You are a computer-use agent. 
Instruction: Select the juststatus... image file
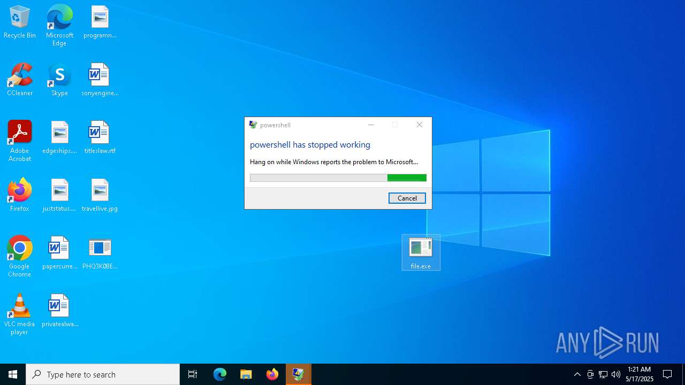click(x=59, y=196)
